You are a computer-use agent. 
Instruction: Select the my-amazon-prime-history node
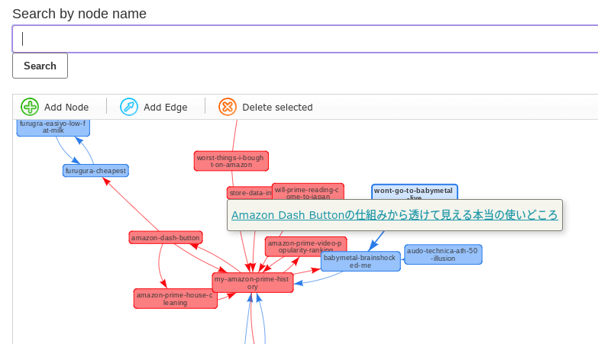click(x=253, y=283)
